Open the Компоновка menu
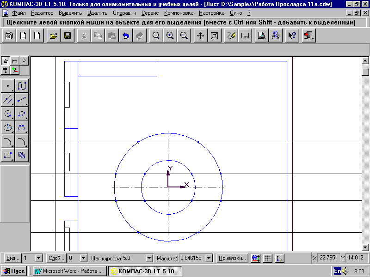Viewport: 370px width, 277px height. [x=179, y=13]
